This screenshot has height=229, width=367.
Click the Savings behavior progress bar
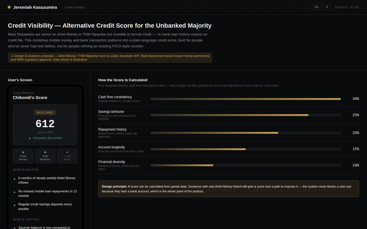point(246,115)
